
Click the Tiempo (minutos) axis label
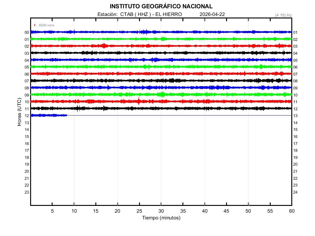(161, 218)
